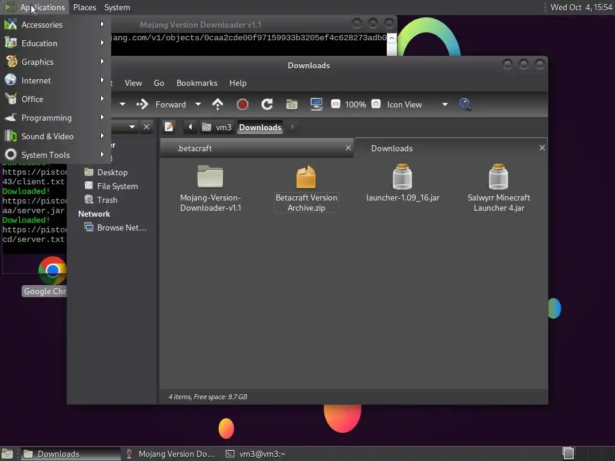
Task: Select the Betacraft Version Archive.zip file
Action: [306, 188]
